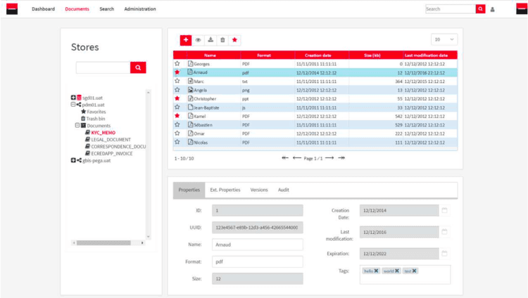Switch to the Properties tab

point(189,190)
